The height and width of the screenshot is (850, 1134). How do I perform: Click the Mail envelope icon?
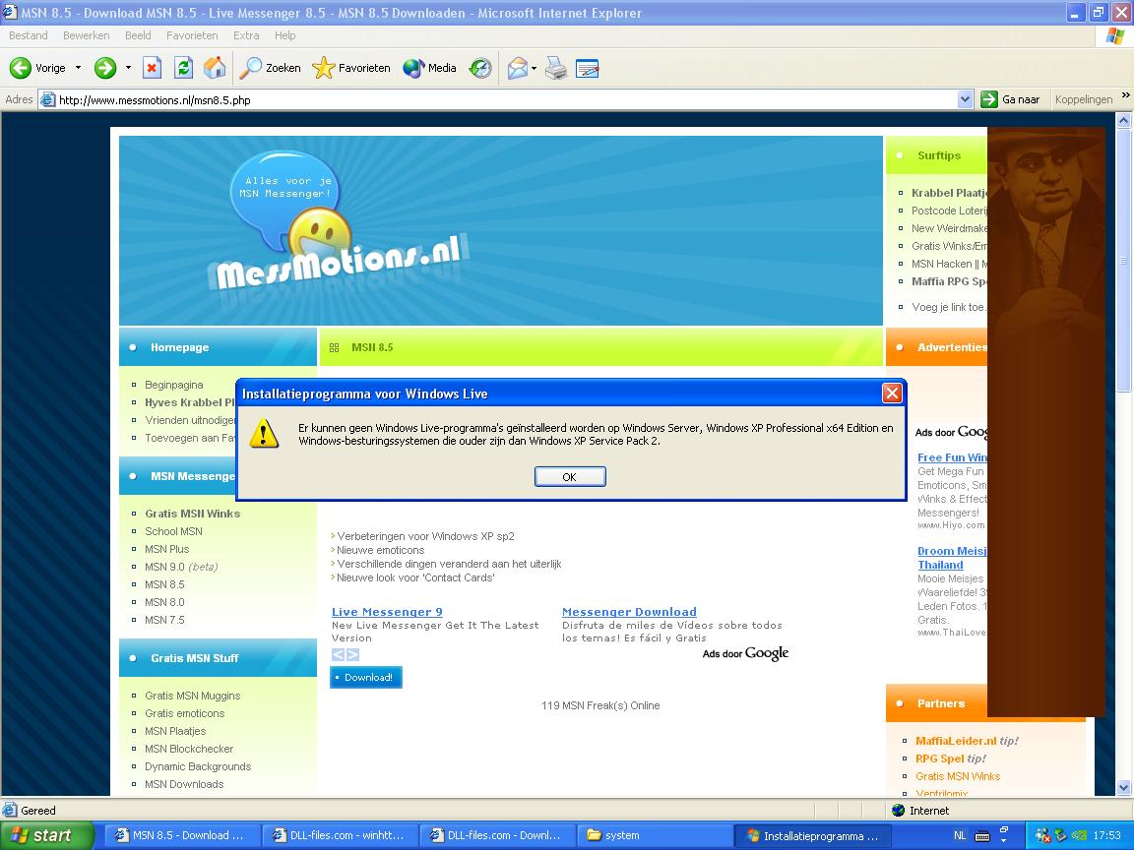[x=517, y=68]
